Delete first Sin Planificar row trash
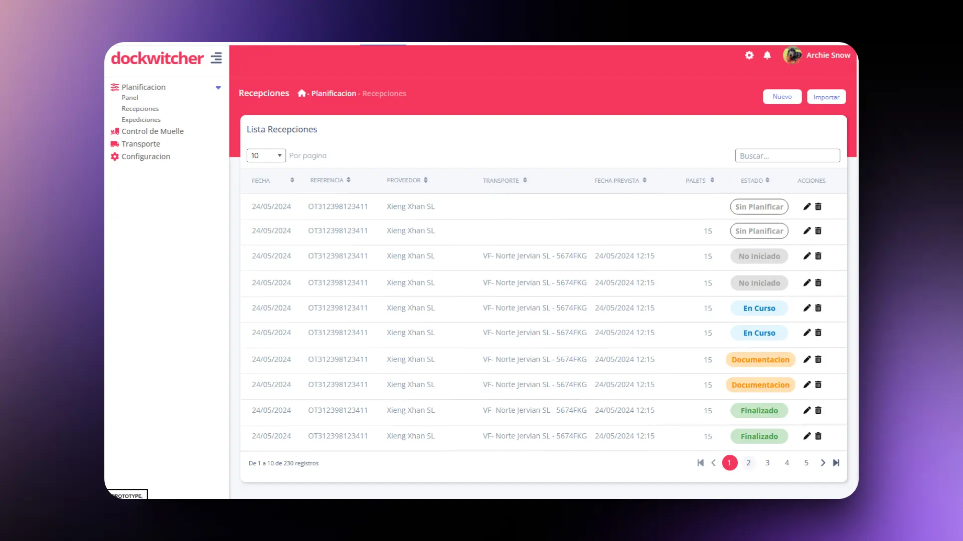The width and height of the screenshot is (963, 541). coord(818,206)
